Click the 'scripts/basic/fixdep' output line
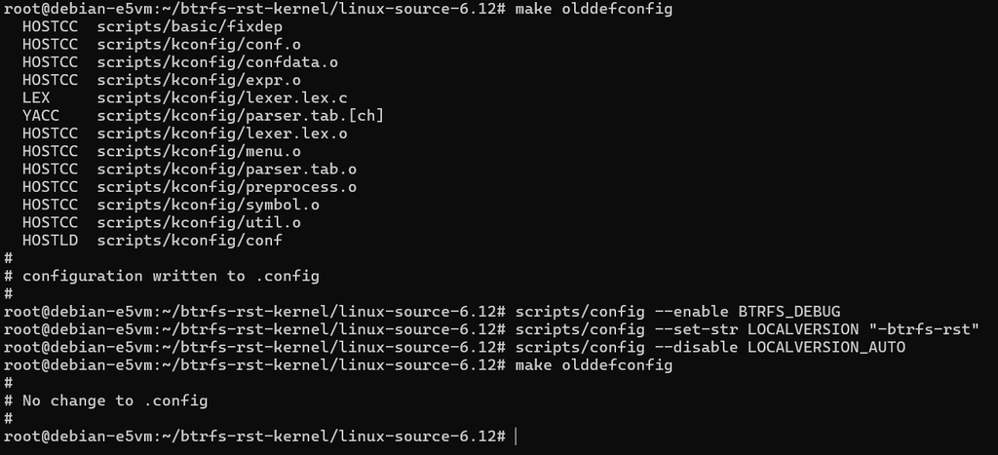This screenshot has height=455, width=998. [x=152, y=26]
